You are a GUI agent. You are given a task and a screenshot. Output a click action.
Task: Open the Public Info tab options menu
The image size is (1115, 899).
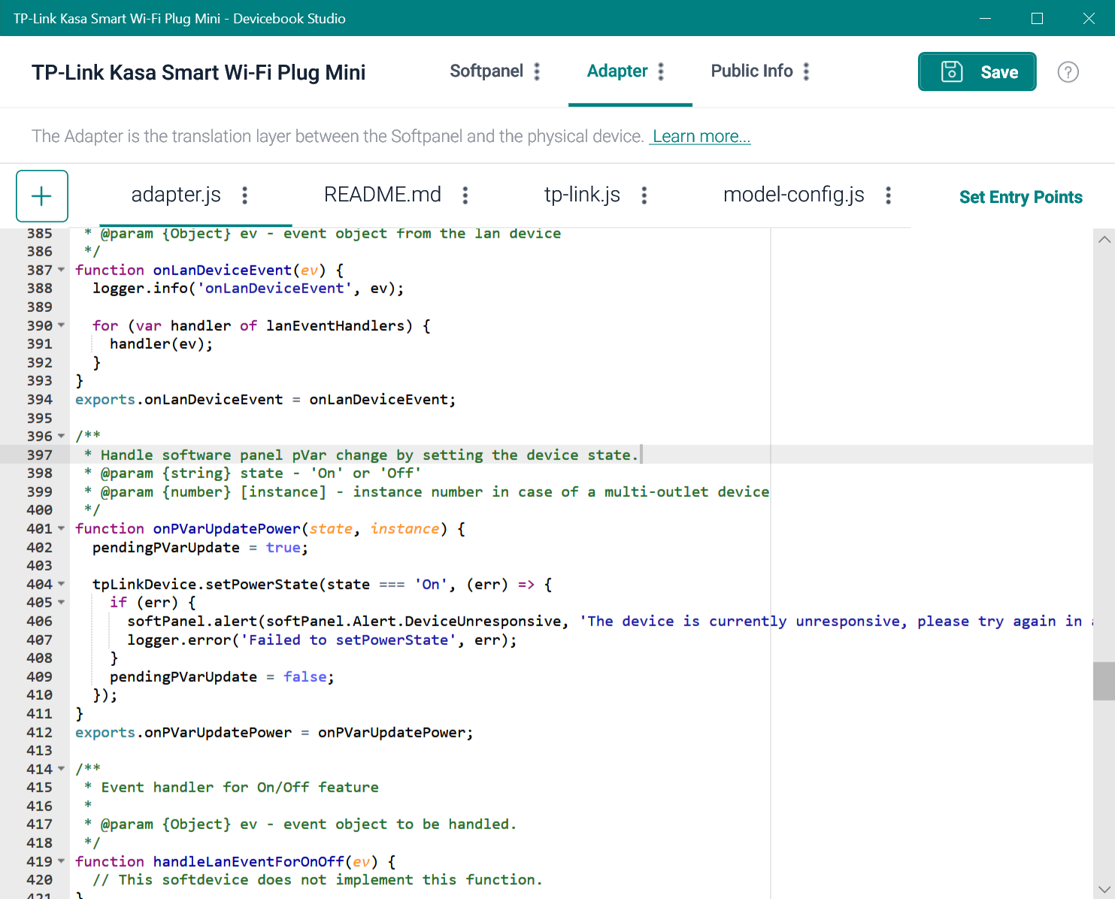pyautogui.click(x=806, y=71)
